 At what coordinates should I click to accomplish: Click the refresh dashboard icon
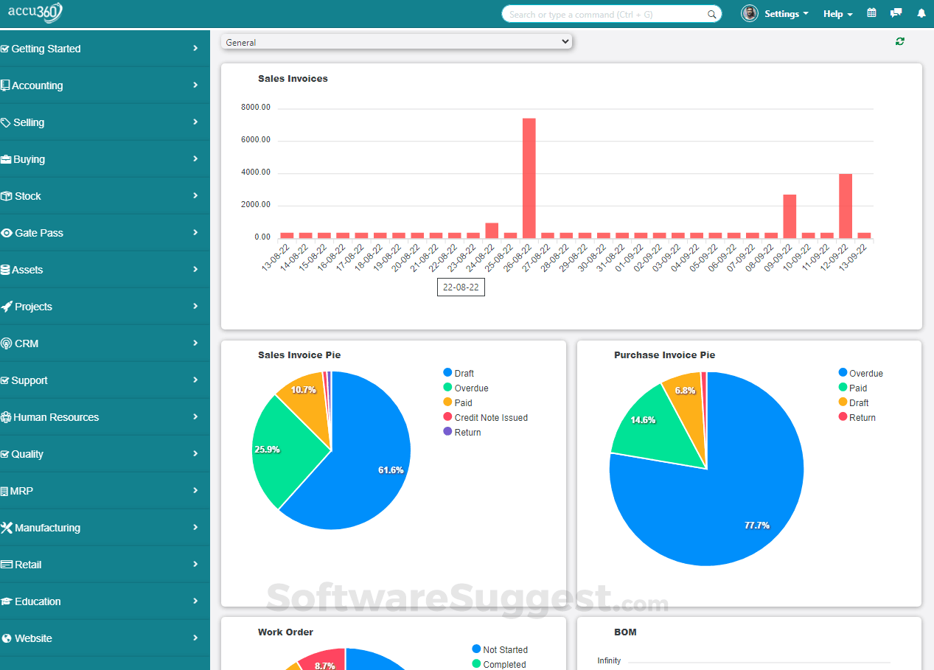tap(899, 41)
